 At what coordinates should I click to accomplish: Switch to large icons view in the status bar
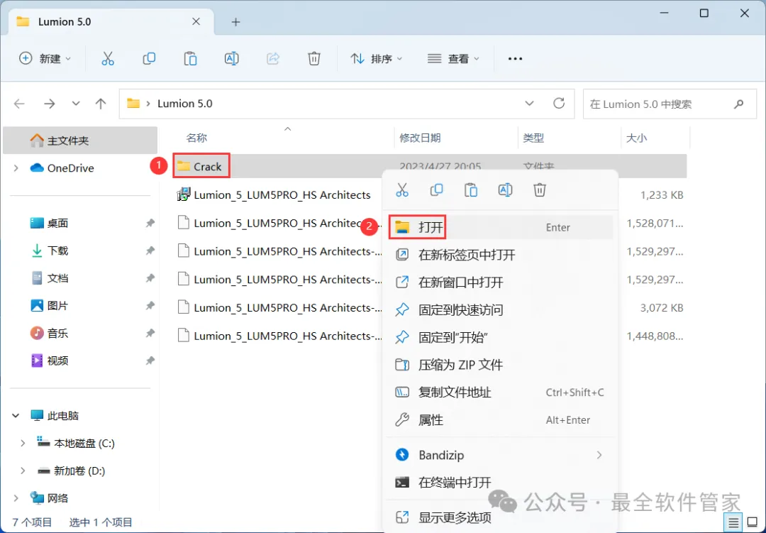[x=753, y=522]
